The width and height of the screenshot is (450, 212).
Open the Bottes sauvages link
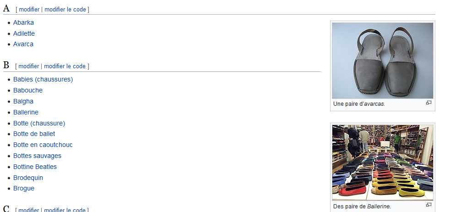pyautogui.click(x=37, y=156)
